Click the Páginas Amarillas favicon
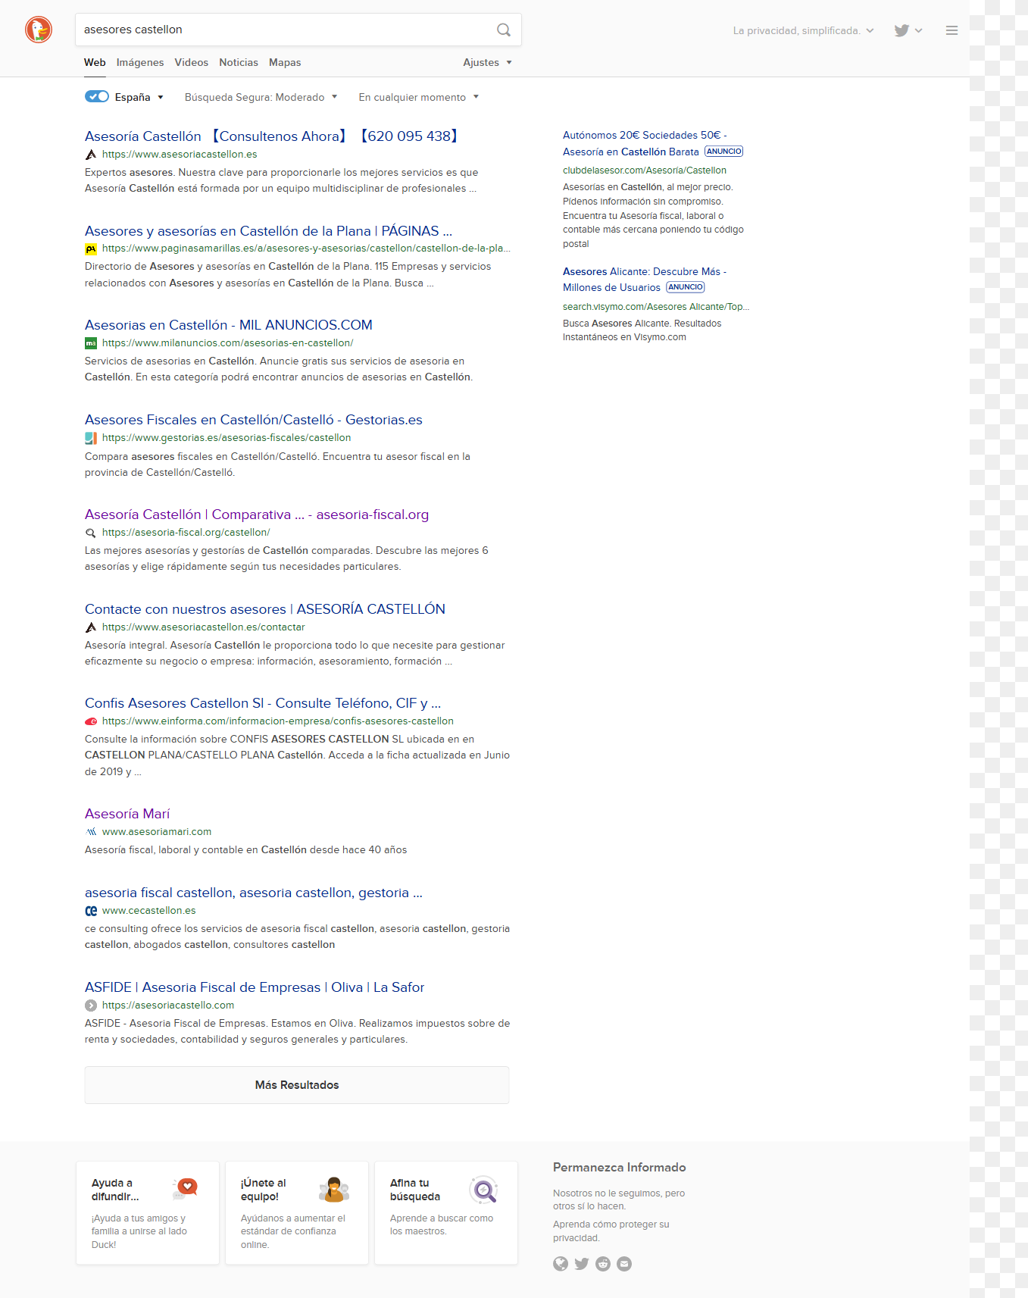Image resolution: width=1028 pixels, height=1298 pixels. [91, 249]
